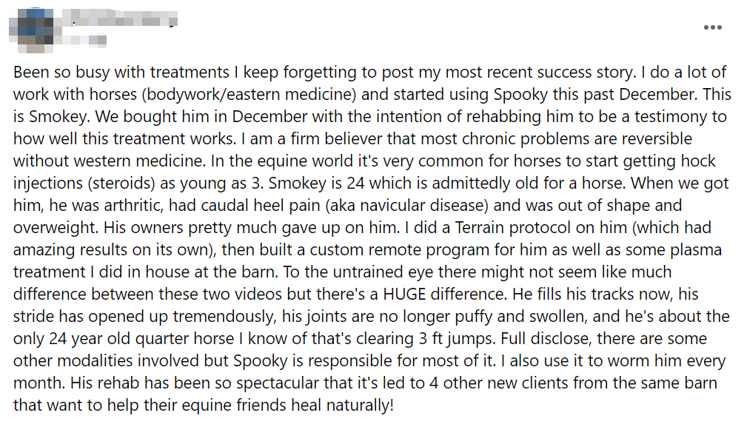This screenshot has height=427, width=747.
Task: Open the three-dot post options menu
Action: (712, 27)
